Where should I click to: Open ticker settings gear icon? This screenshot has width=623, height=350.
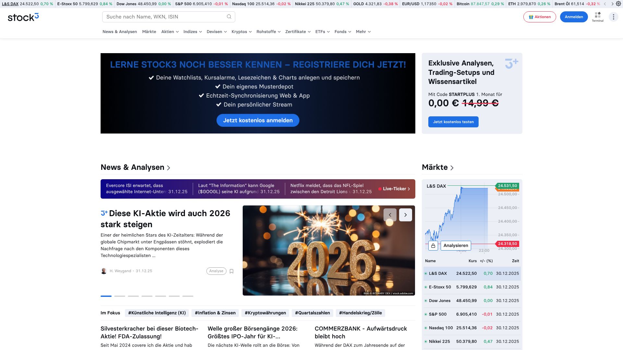click(618, 4)
